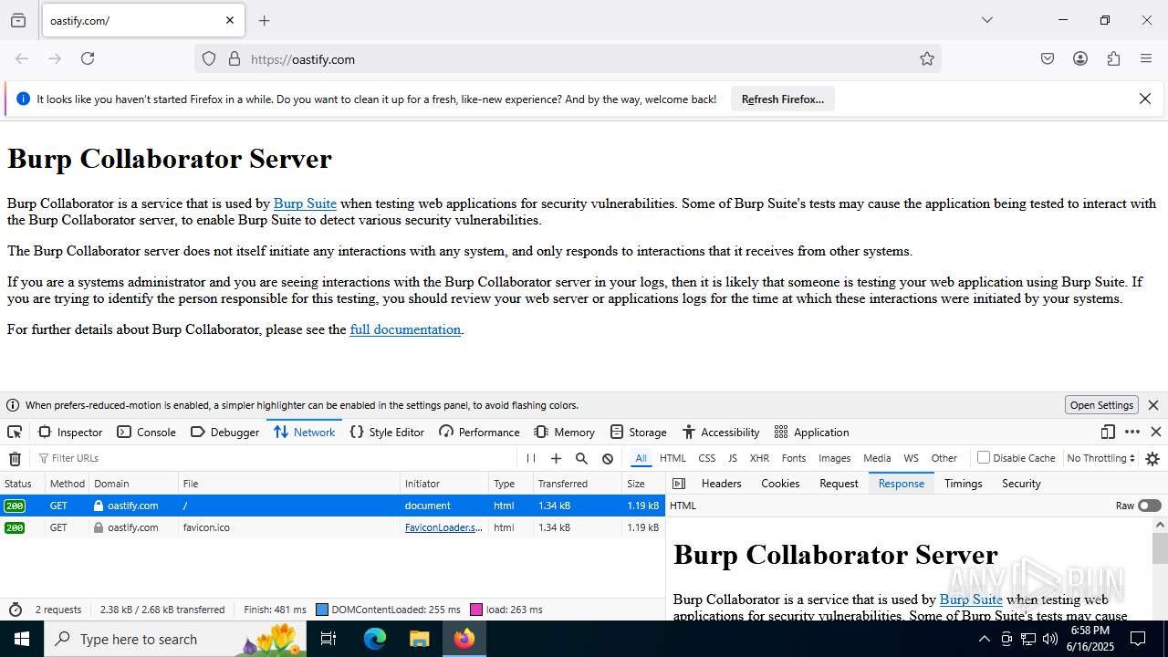Select the favicon.ico request row
1168x657 pixels.
[x=332, y=527]
